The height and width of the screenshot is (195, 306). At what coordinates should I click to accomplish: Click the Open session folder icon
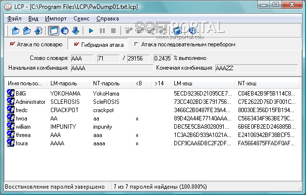pyautogui.click(x=27, y=31)
